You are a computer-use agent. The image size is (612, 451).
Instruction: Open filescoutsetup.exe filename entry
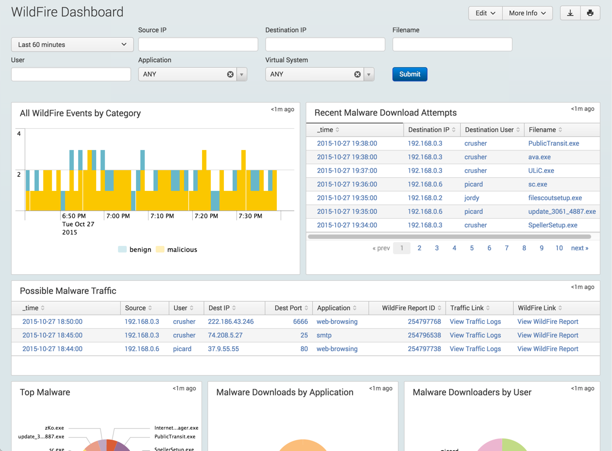[x=555, y=198]
